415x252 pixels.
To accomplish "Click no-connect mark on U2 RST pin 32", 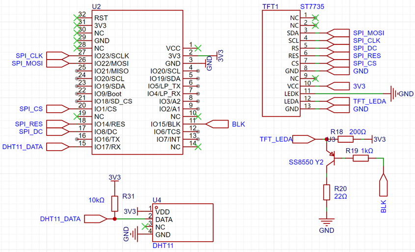I will [77, 18].
